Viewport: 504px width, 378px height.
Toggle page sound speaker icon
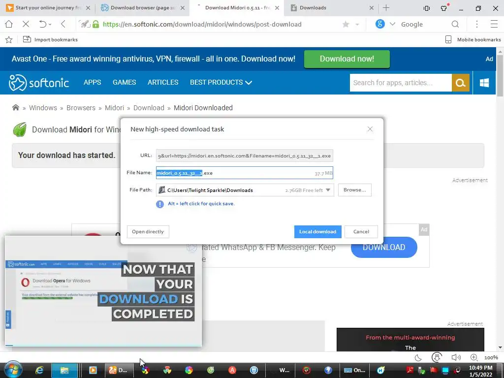(x=456, y=357)
